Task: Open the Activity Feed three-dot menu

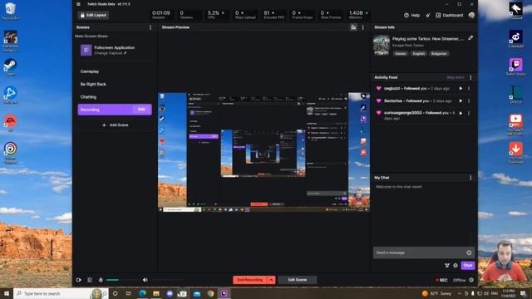Action: tap(470, 77)
